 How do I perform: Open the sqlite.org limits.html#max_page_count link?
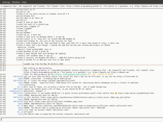click(x=59, y=101)
